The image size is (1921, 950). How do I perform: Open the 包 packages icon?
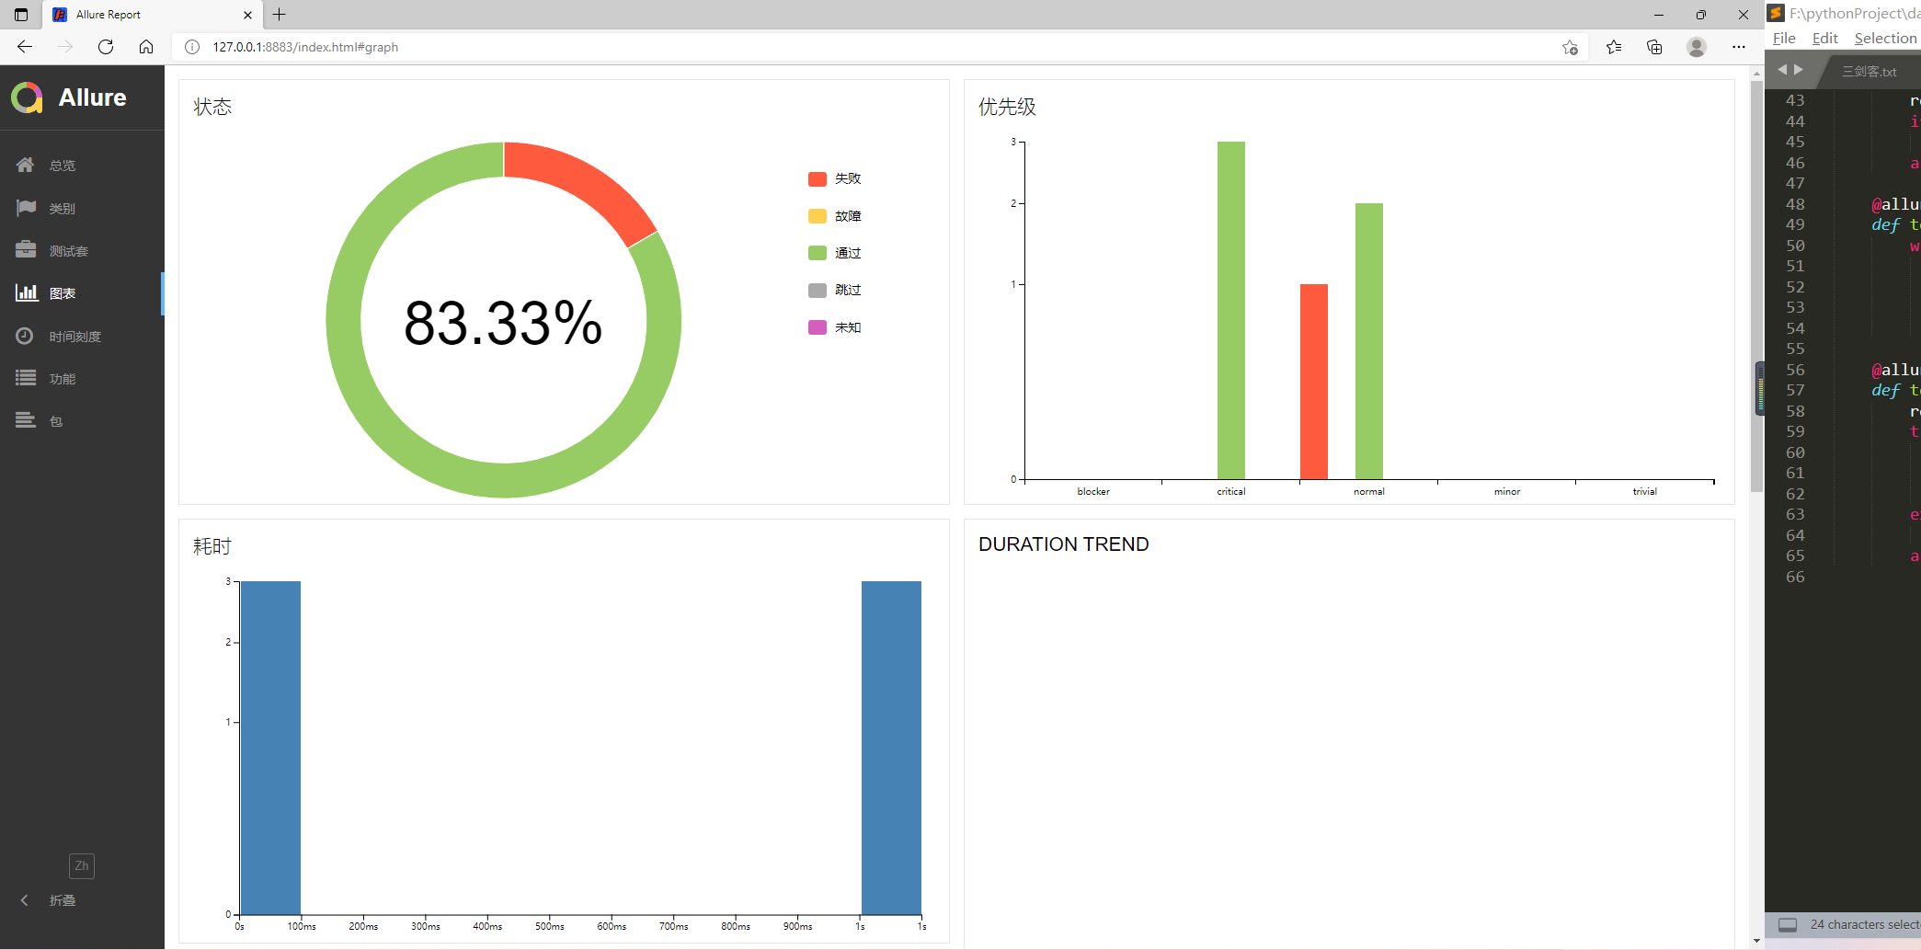(x=26, y=420)
